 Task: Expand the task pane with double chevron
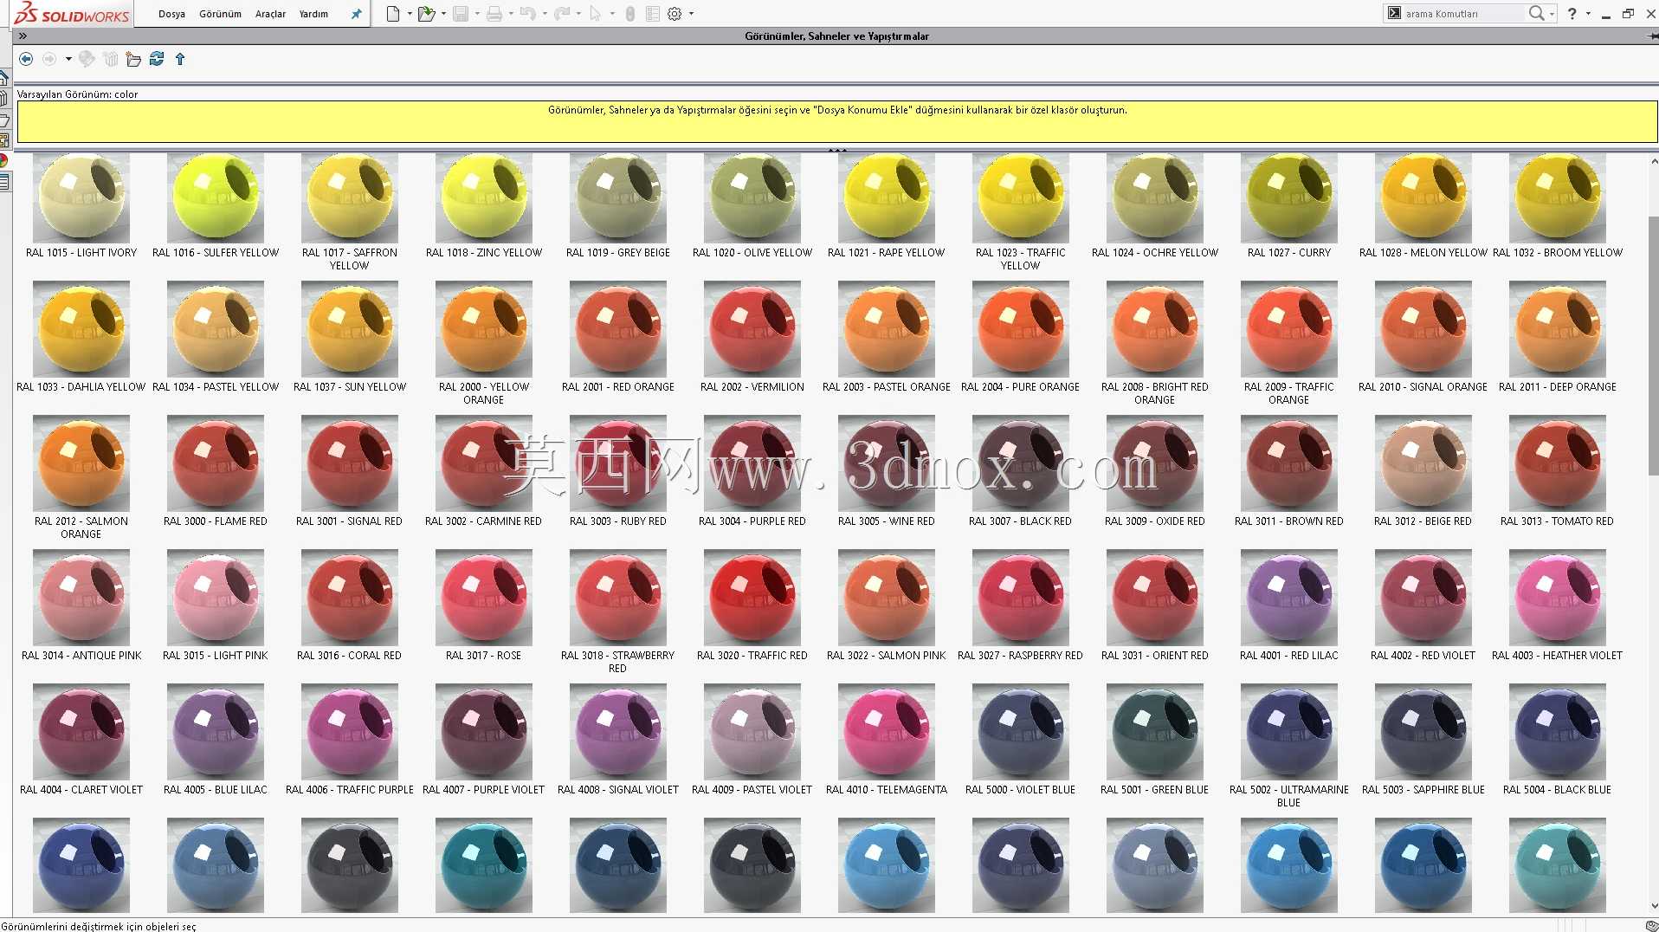[x=23, y=36]
